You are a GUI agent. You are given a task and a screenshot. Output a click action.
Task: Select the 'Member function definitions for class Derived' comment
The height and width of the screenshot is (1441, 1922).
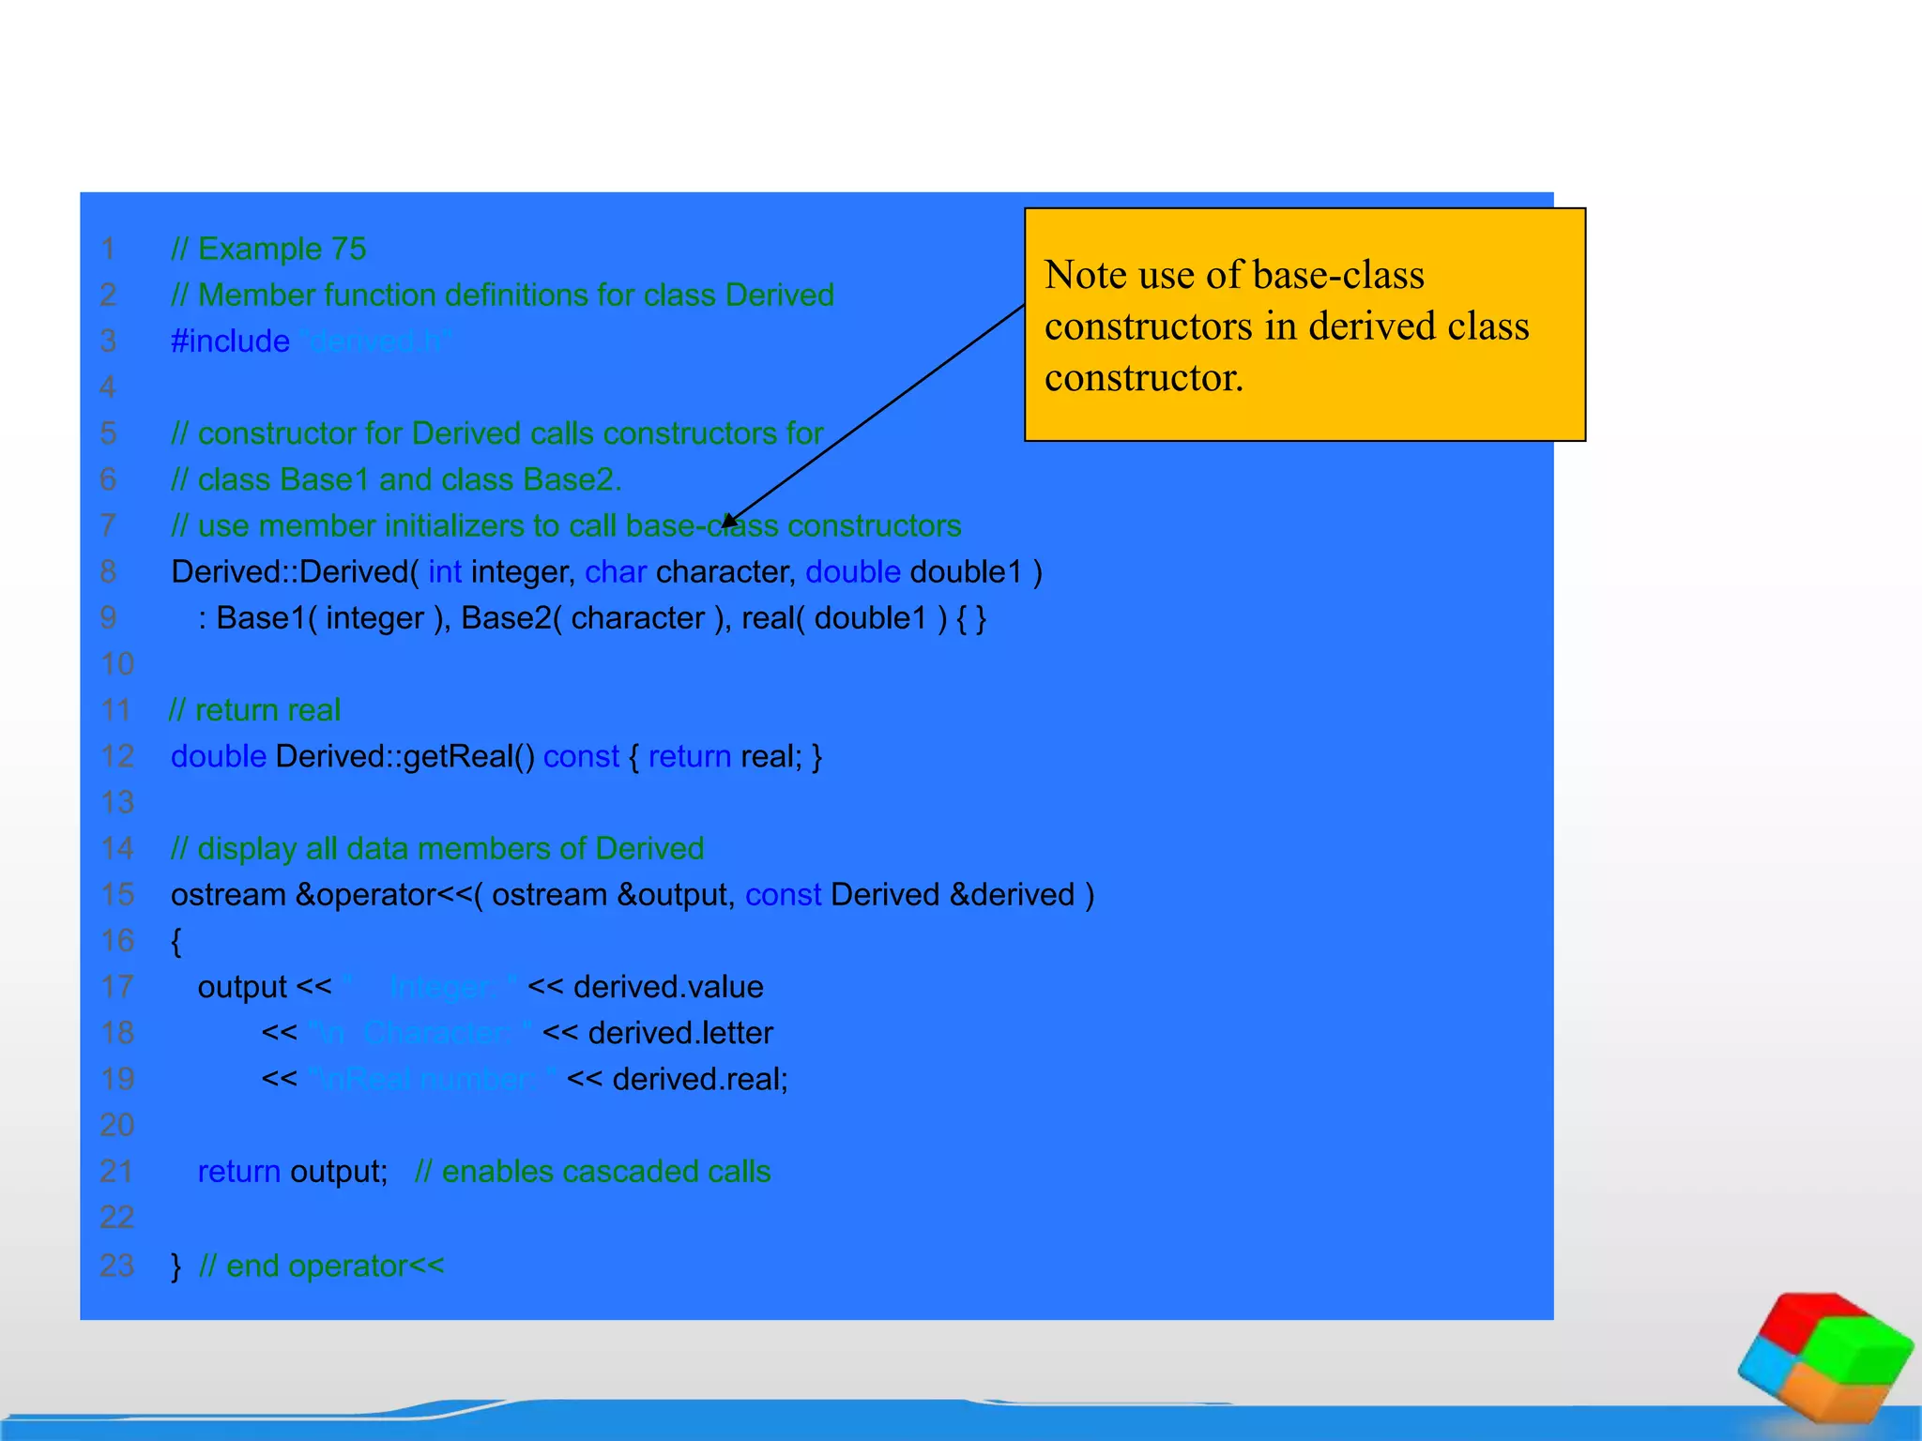tap(502, 295)
